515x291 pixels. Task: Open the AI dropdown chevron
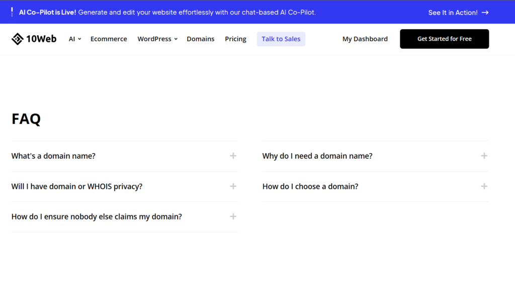pos(79,39)
